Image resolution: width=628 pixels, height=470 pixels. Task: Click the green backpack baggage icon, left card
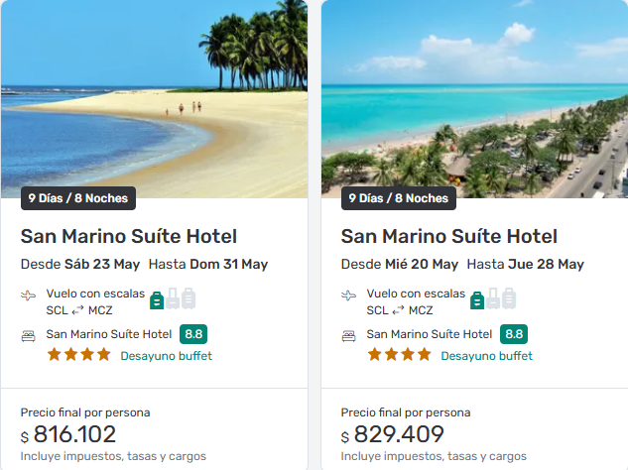pyautogui.click(x=157, y=298)
